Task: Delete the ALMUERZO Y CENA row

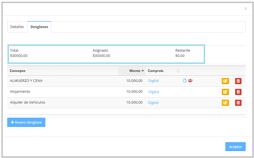Action: coord(238,81)
